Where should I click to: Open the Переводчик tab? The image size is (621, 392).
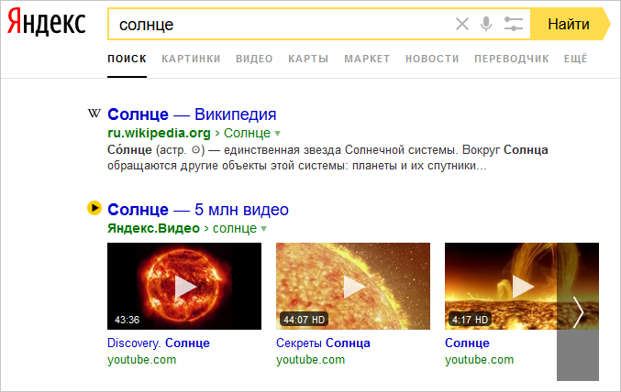click(512, 59)
